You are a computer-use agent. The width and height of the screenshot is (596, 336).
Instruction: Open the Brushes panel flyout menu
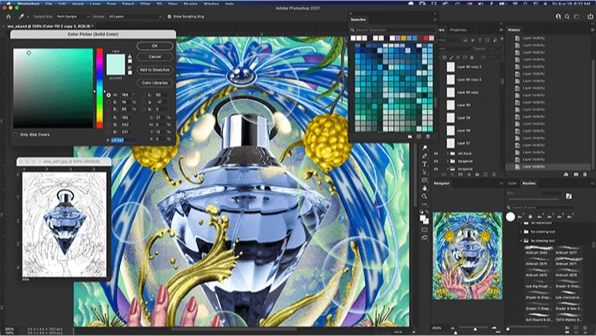click(593, 183)
